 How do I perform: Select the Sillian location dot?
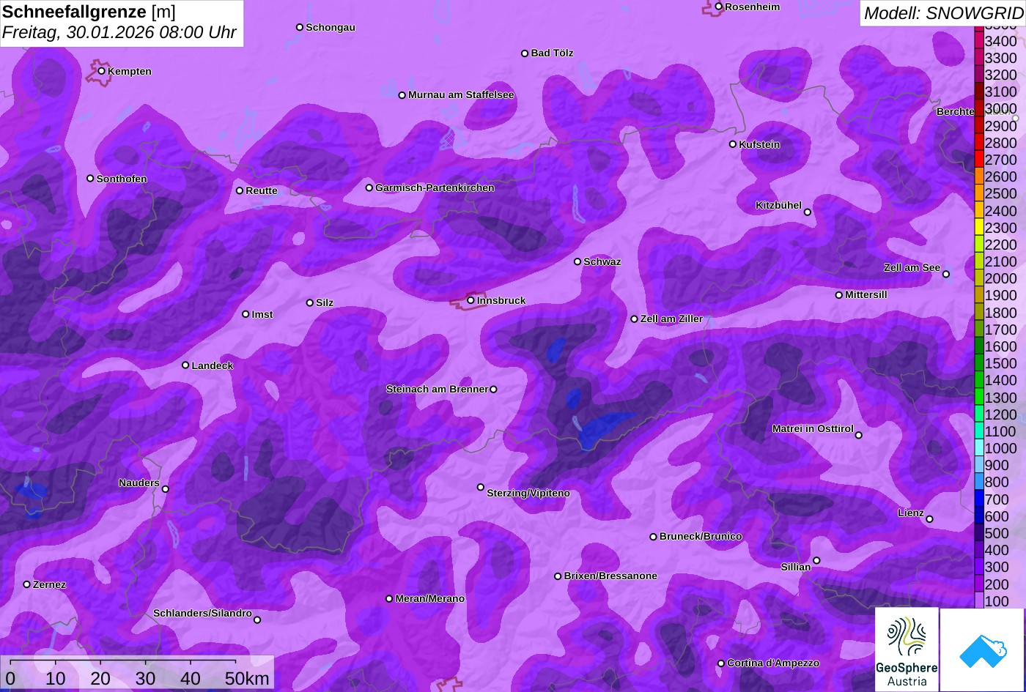[x=816, y=561]
